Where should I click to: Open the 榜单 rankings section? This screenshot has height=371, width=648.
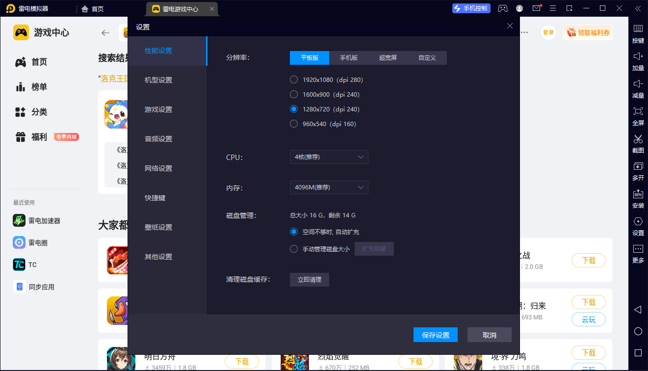pyautogui.click(x=32, y=87)
